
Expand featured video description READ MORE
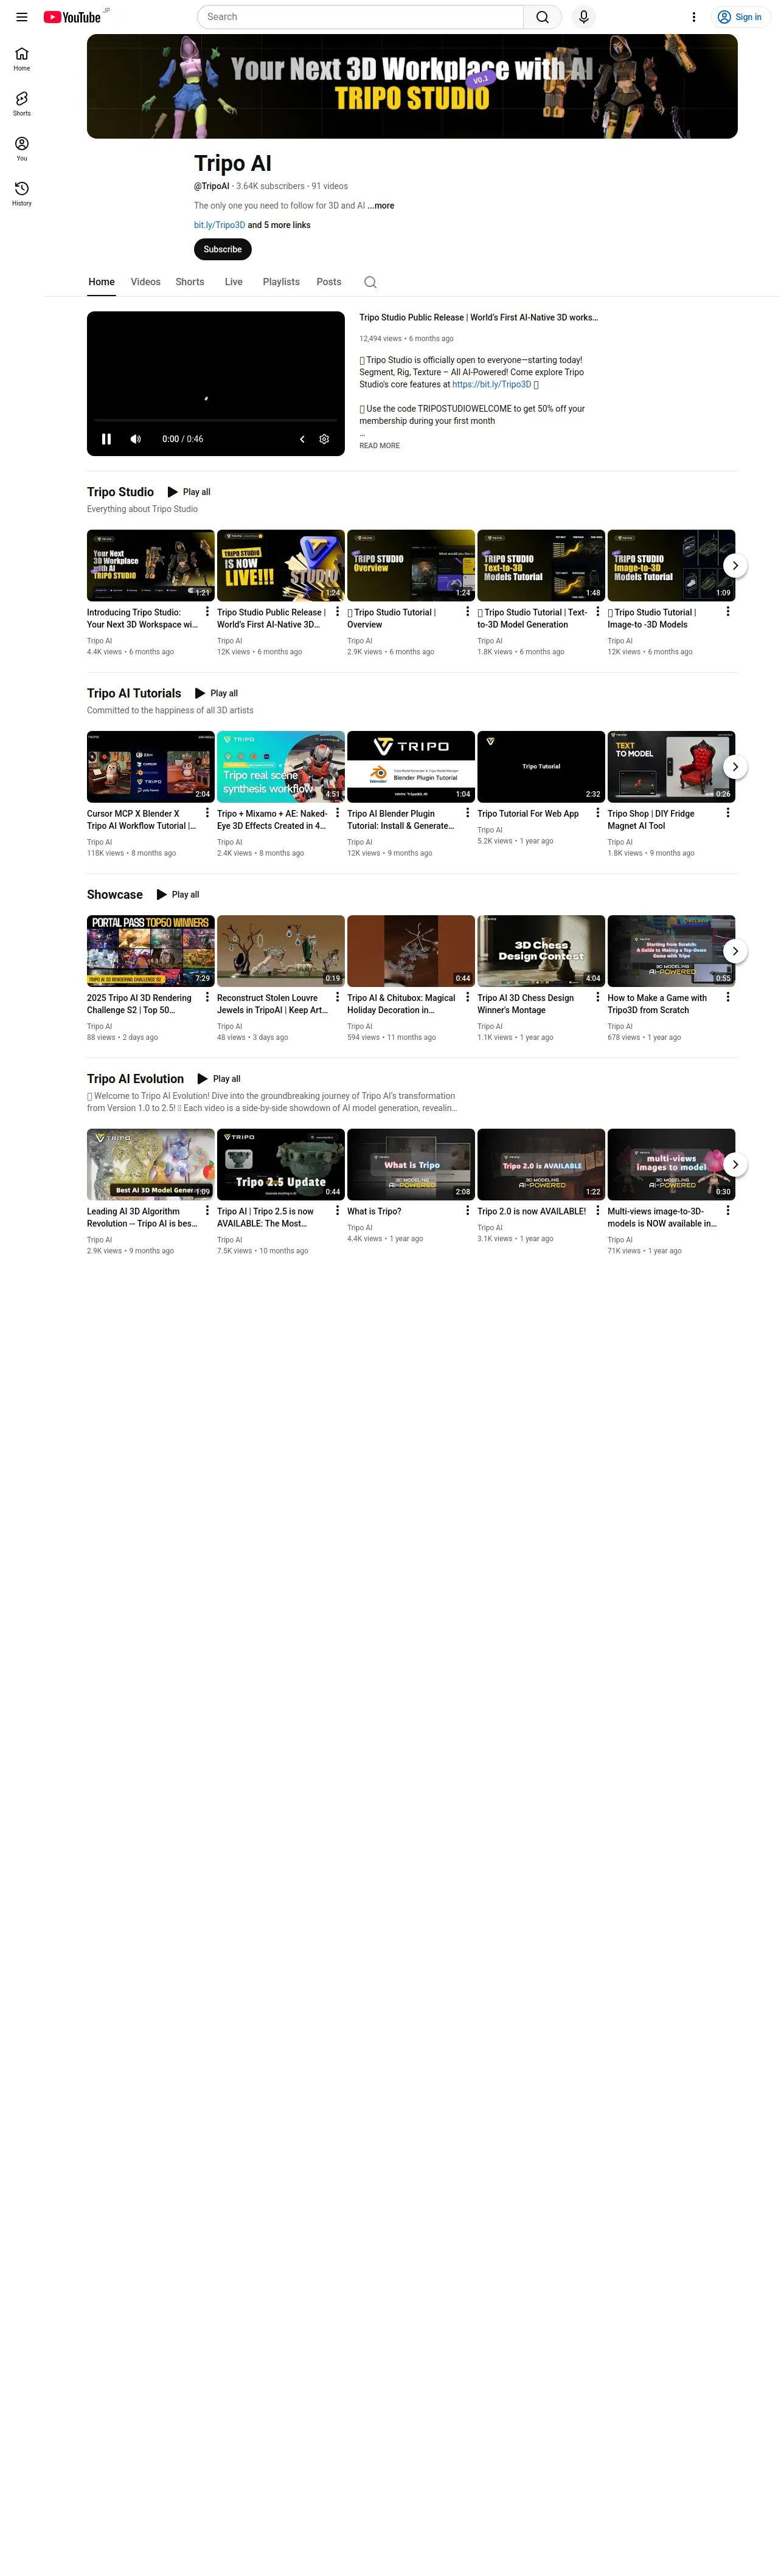[x=379, y=446]
